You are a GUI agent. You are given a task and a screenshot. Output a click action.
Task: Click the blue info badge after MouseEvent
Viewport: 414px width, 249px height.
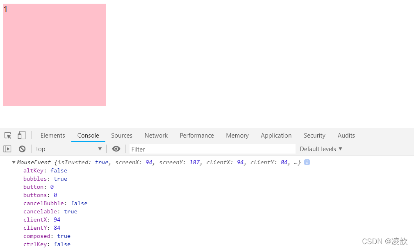(x=307, y=162)
